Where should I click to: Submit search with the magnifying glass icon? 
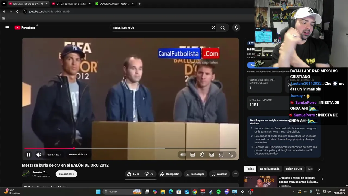click(x=223, y=27)
